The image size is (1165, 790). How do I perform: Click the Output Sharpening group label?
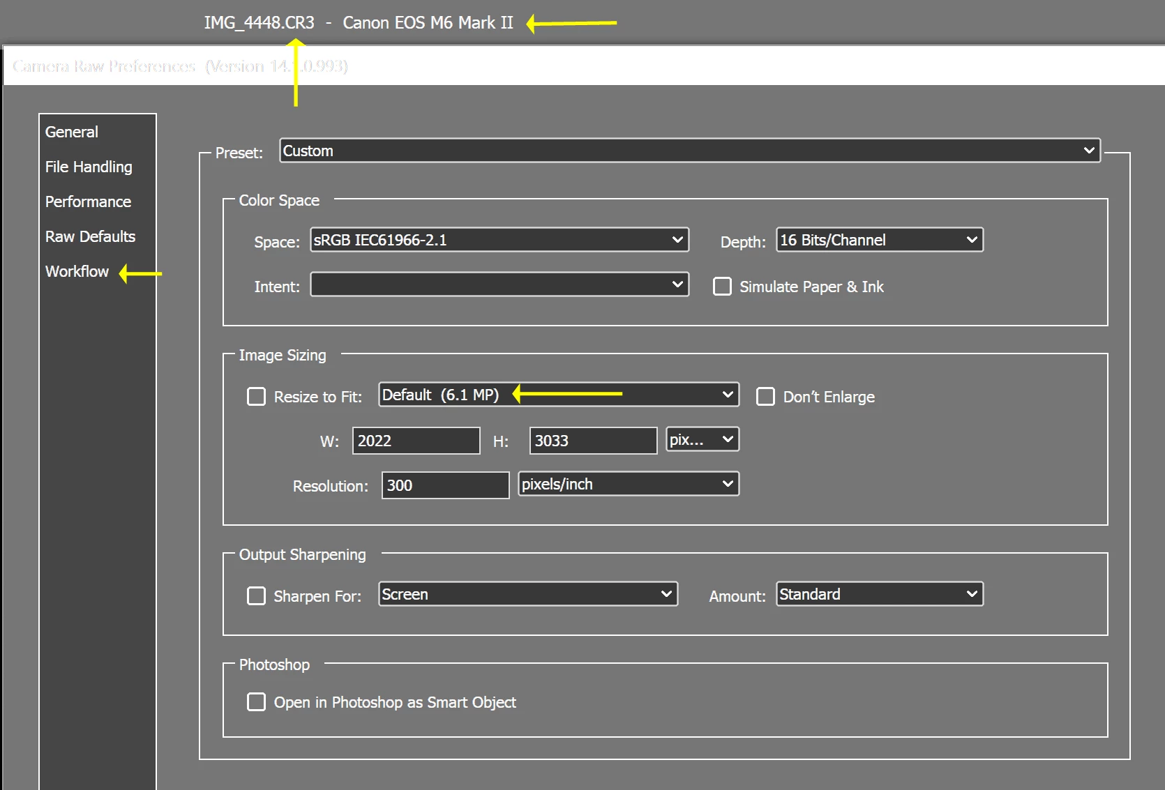(x=302, y=554)
